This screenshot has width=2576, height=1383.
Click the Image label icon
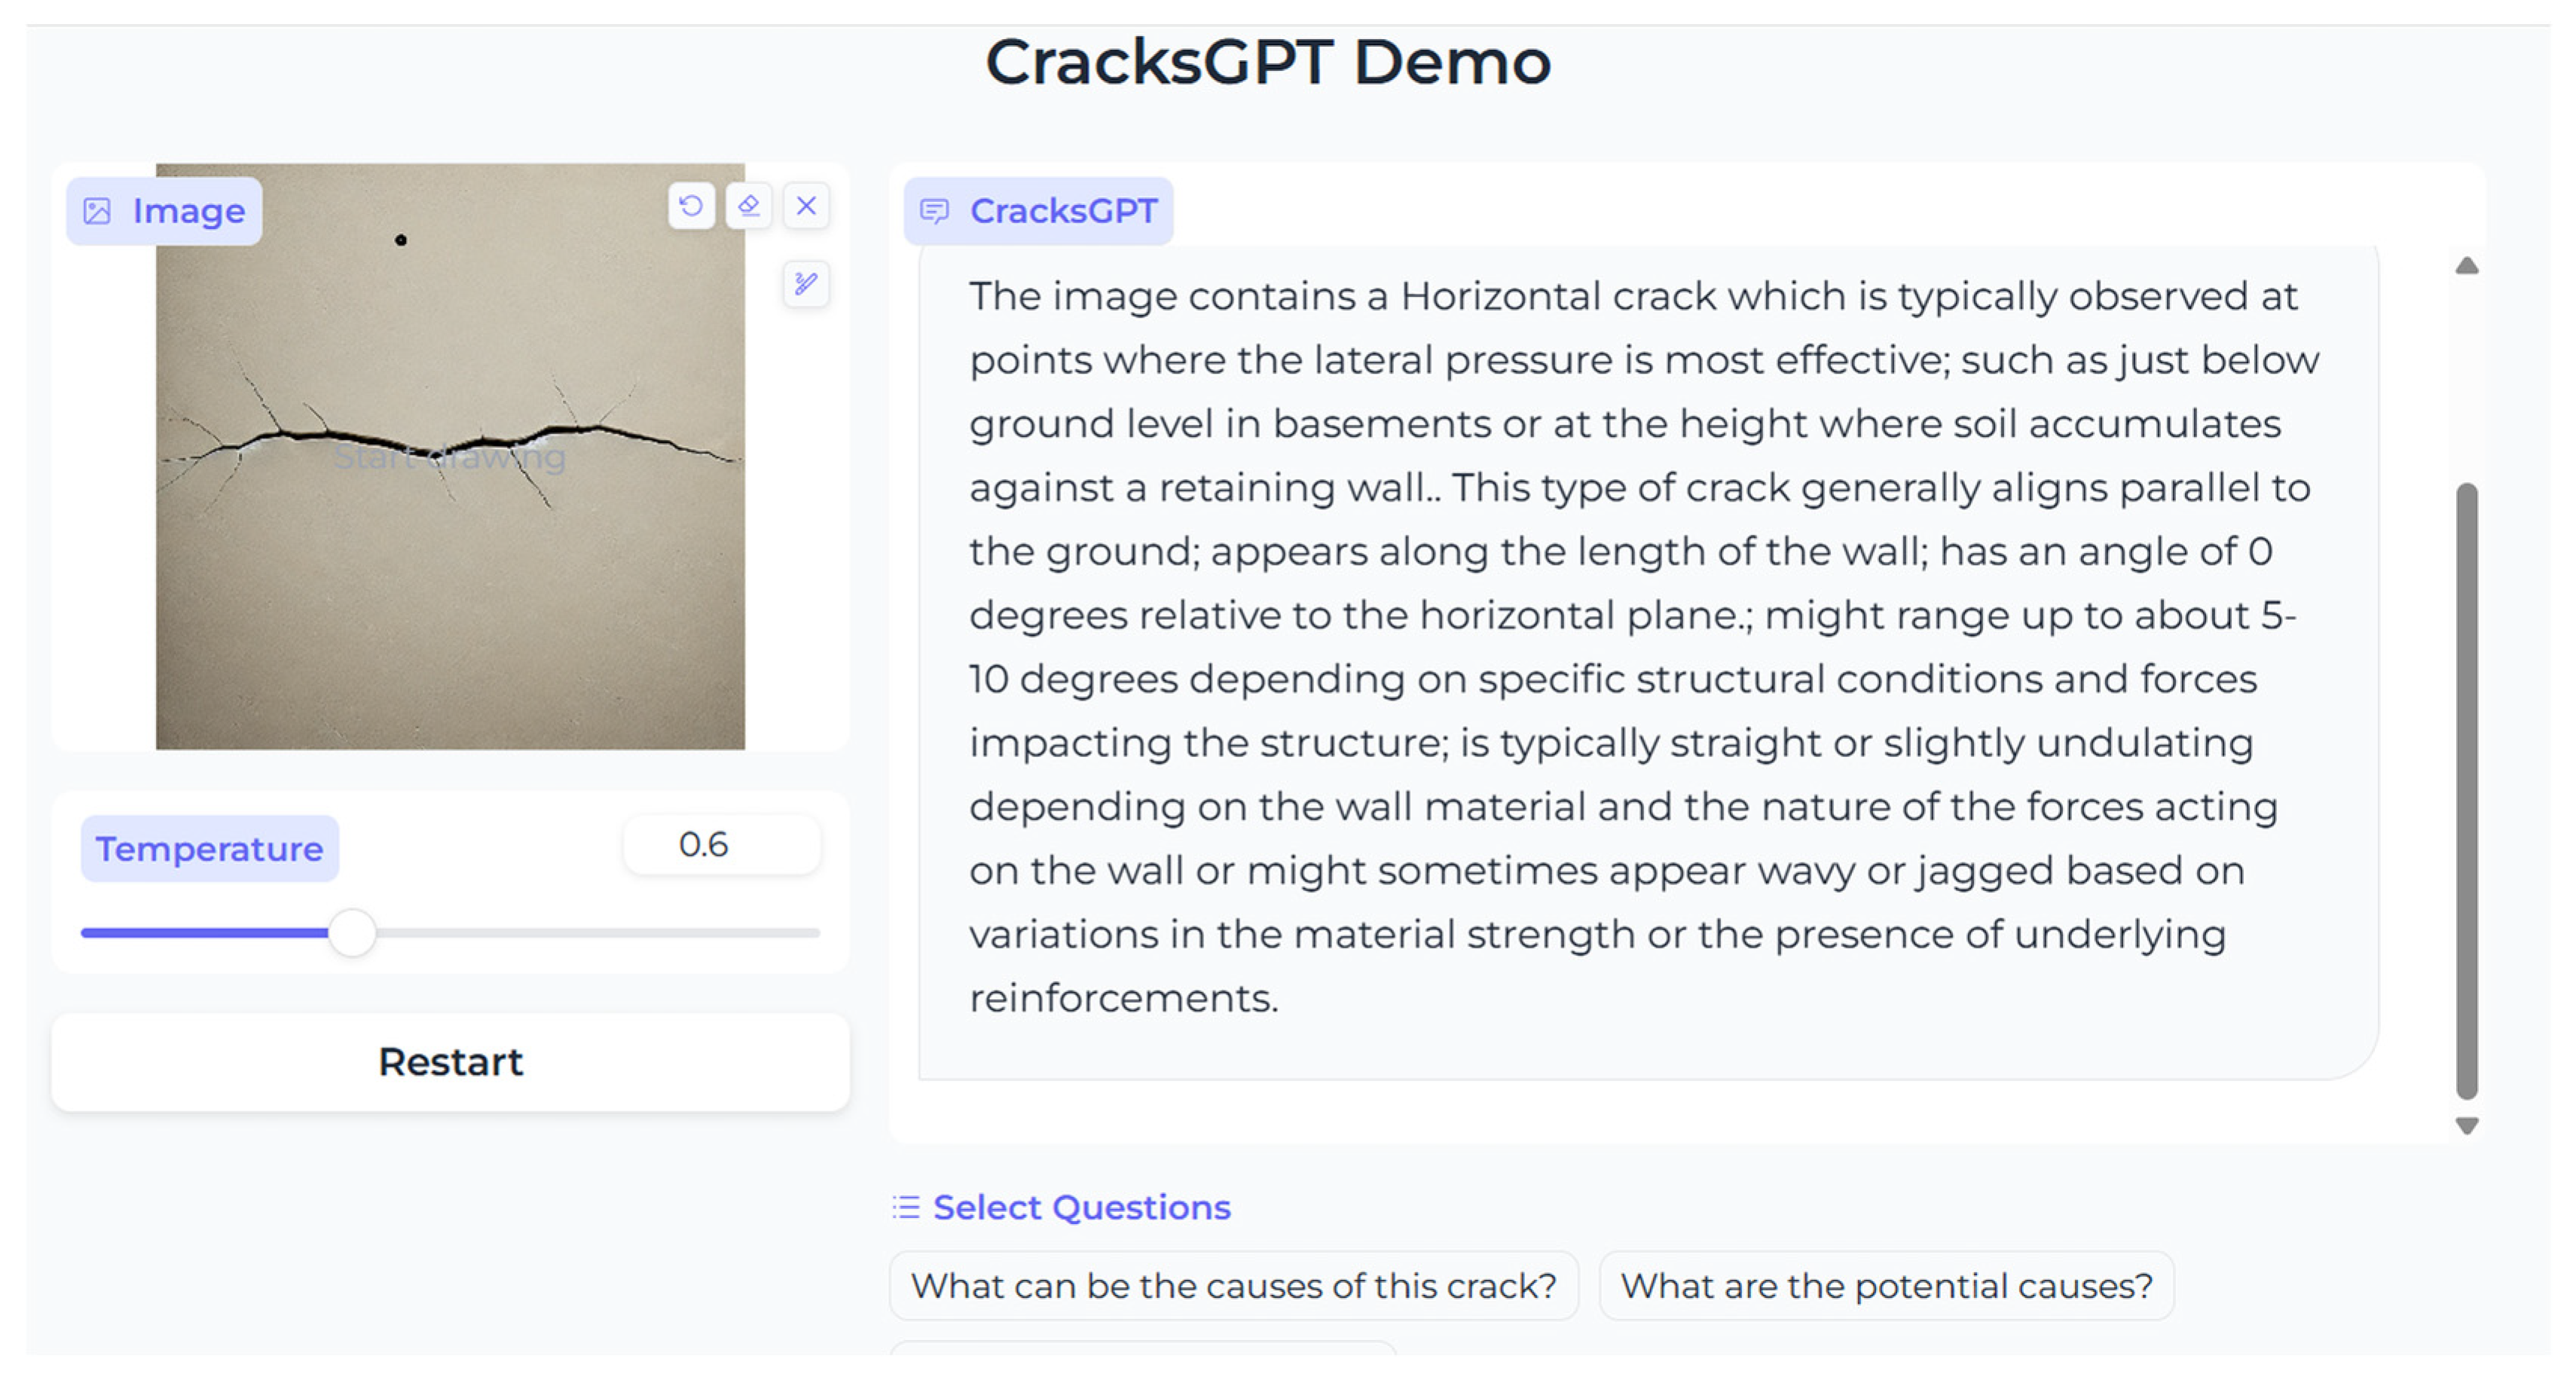pos(98,211)
